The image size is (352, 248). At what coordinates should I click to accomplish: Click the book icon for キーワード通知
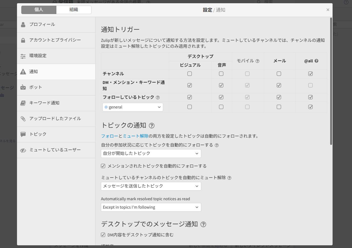tap(23, 103)
